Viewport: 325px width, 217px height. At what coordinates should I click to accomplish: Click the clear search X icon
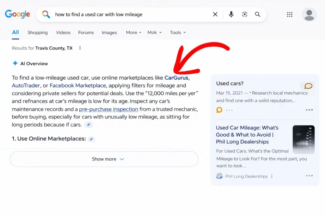click(215, 14)
